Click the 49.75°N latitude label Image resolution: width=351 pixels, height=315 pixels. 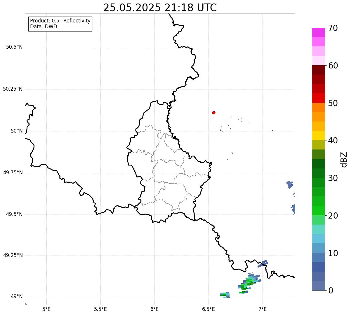13,173
